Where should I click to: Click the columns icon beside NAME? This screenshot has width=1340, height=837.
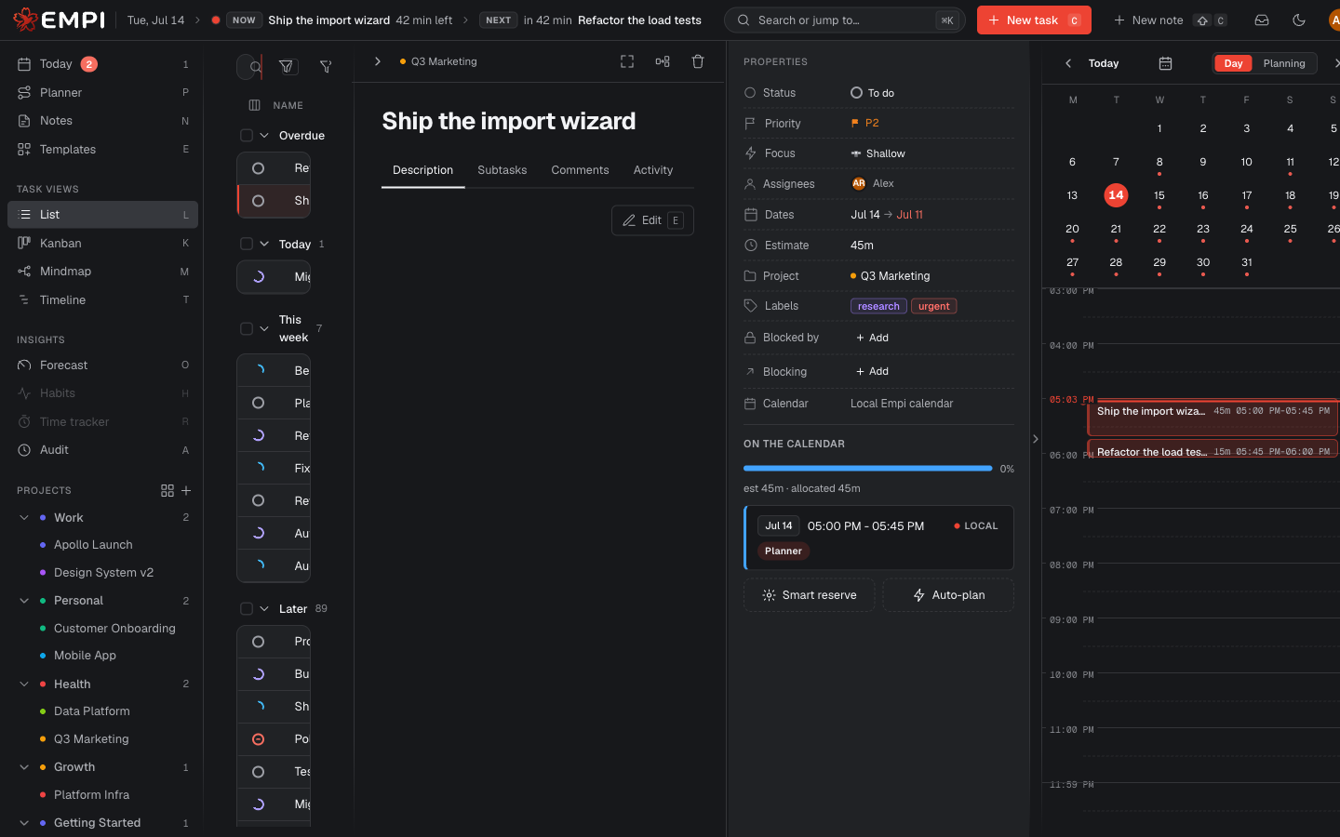click(x=254, y=105)
